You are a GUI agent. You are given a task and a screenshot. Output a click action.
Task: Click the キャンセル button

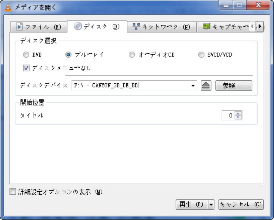(241, 205)
